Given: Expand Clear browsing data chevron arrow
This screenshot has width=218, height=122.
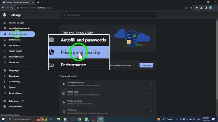Looking at the screenshot, I should [152, 84].
